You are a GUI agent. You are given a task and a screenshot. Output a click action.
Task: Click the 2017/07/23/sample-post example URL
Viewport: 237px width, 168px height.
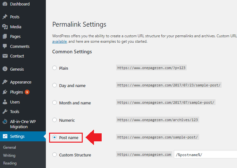169,85
